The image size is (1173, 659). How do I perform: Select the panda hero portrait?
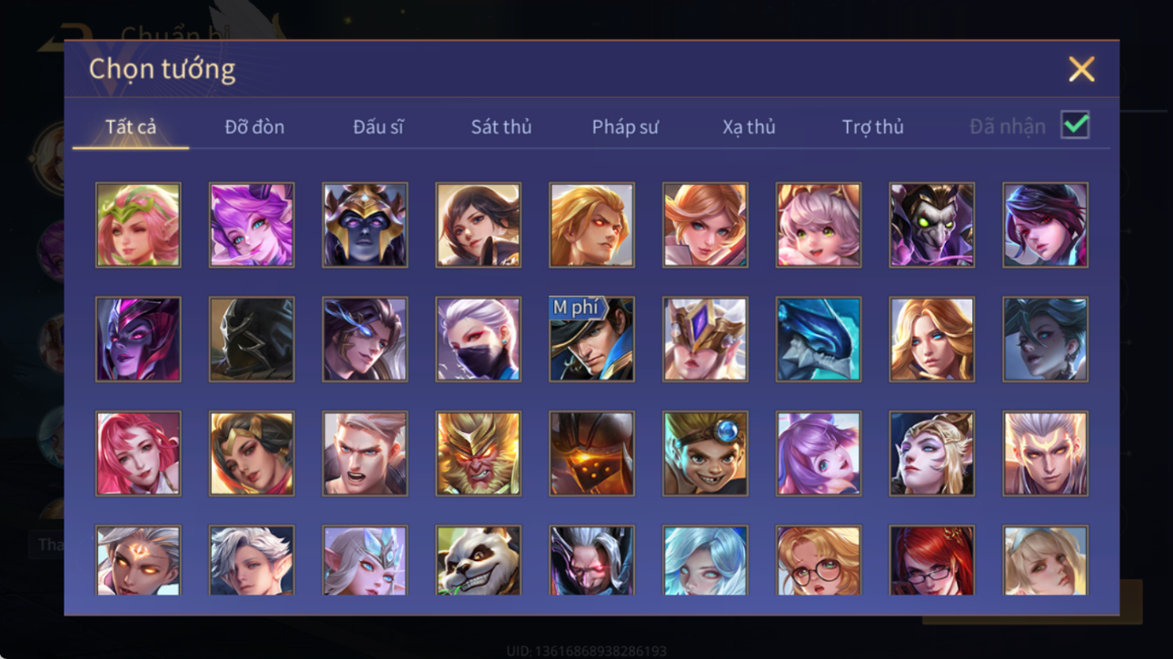point(478,560)
